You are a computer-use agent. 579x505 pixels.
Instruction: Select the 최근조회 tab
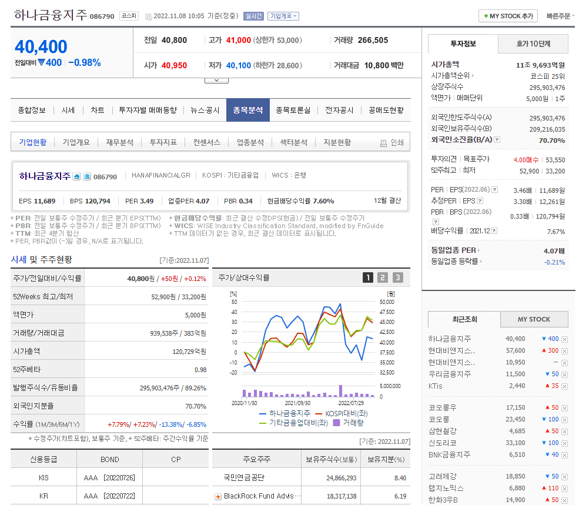(464, 319)
